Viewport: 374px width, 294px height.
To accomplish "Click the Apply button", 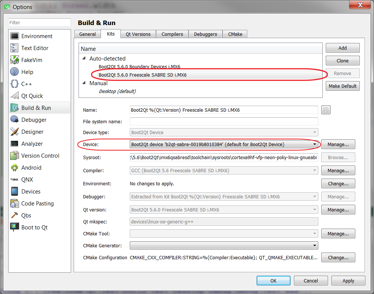I will pyautogui.click(x=348, y=281).
